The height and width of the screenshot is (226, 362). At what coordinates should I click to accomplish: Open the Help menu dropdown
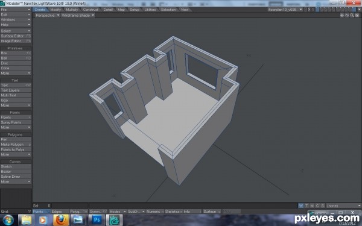point(16,25)
